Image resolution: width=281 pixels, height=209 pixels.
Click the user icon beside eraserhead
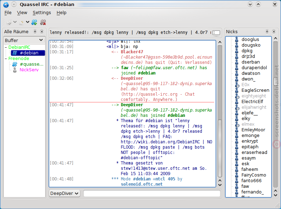click(x=237, y=153)
